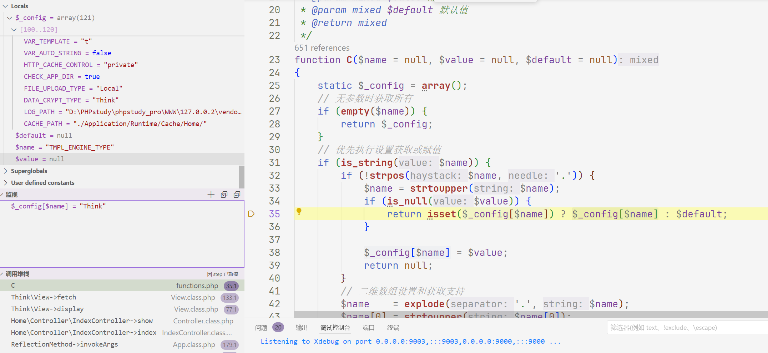
Task: Open the 终端 terminal tab
Action: tap(393, 328)
